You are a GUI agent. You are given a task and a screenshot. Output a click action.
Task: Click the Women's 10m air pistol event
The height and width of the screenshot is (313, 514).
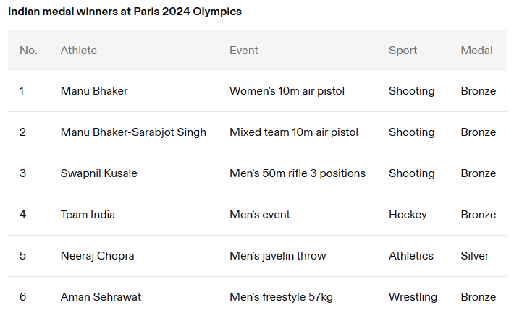287,91
